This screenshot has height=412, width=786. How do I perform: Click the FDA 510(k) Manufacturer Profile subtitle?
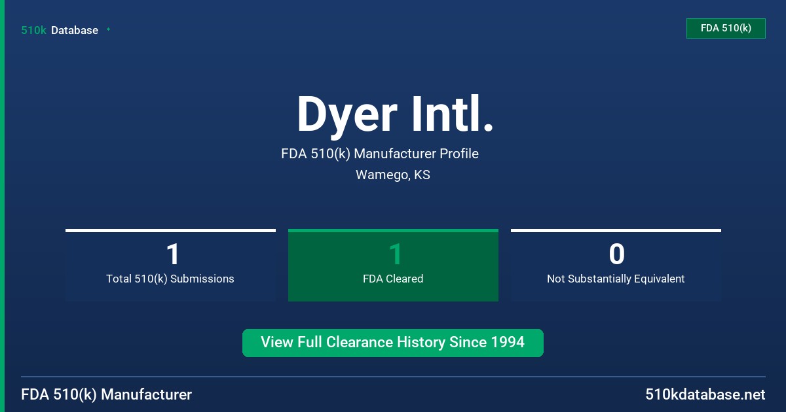point(380,154)
